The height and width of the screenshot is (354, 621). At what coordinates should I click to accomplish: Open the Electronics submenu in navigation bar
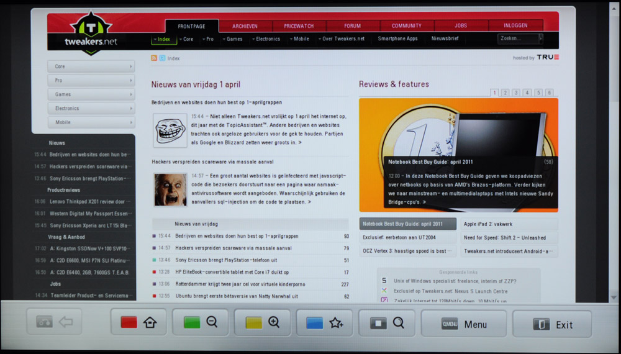click(266, 39)
